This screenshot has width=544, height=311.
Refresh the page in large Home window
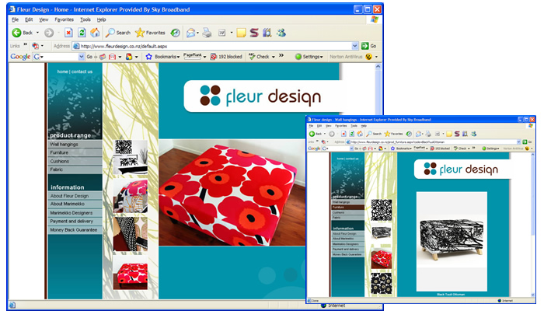pos(82,33)
